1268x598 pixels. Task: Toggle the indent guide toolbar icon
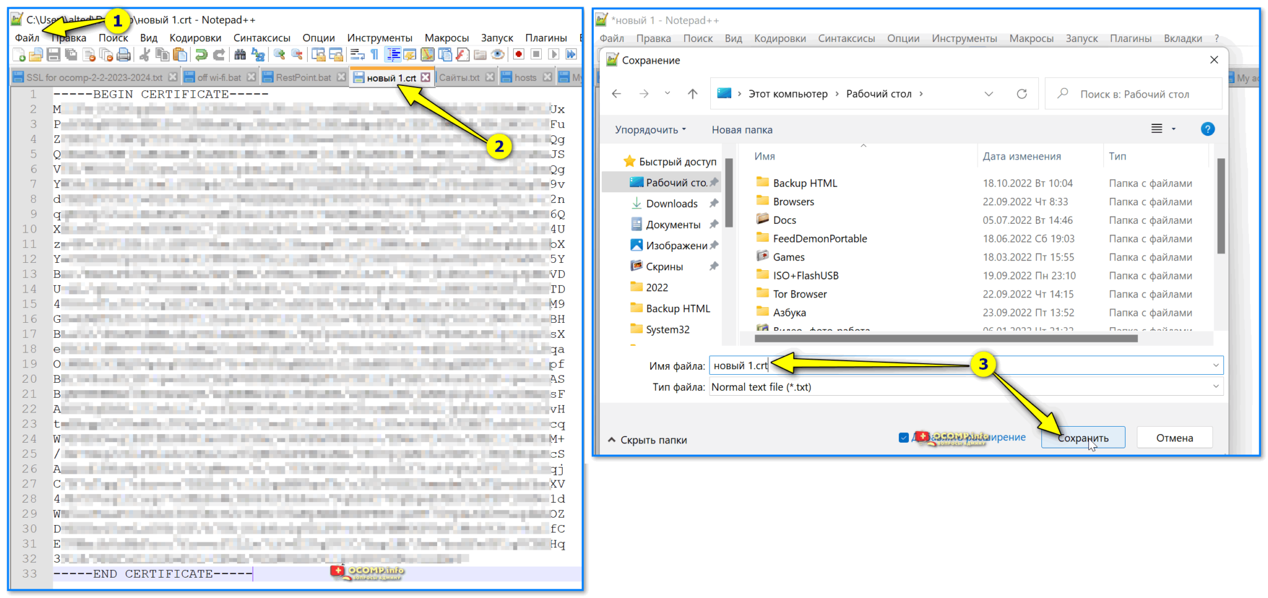pos(393,55)
